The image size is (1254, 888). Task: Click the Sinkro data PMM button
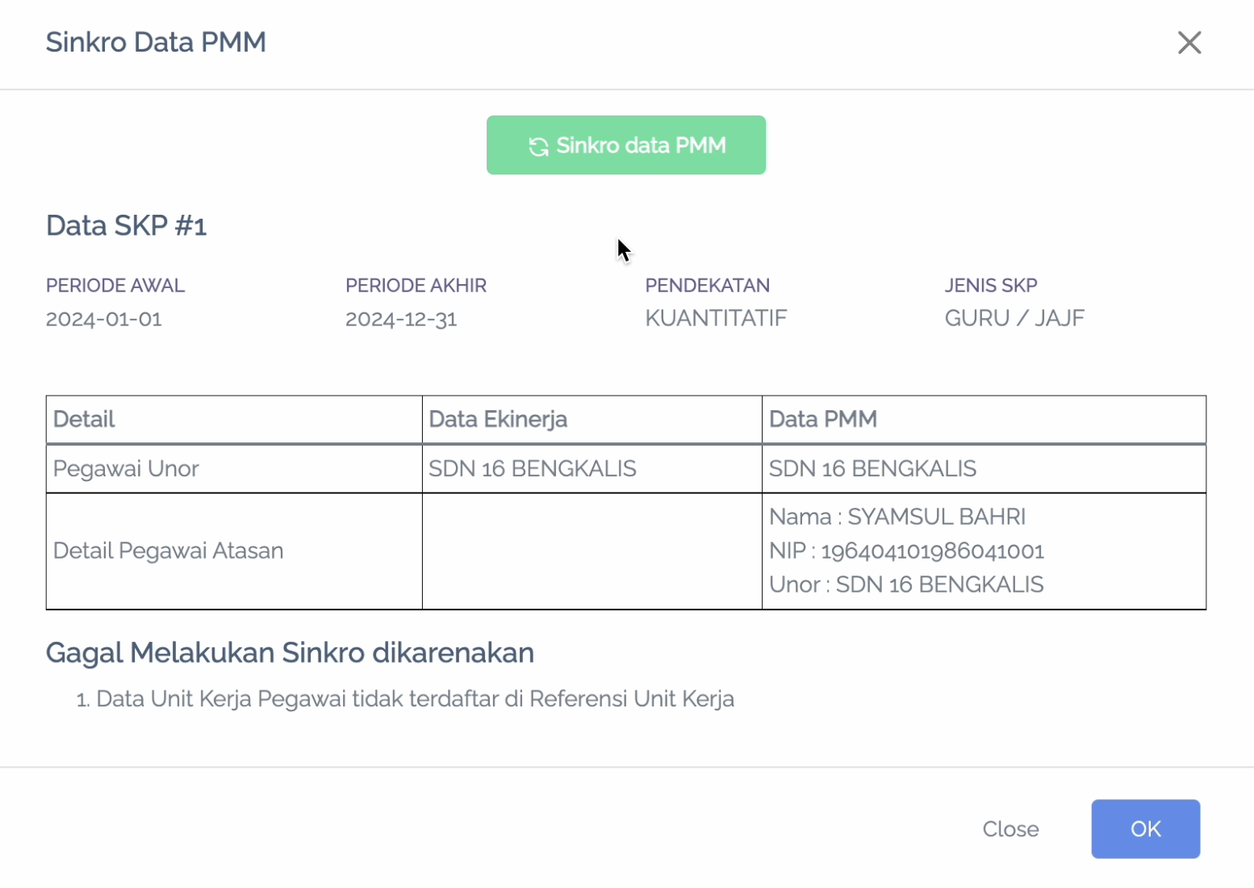tap(625, 145)
